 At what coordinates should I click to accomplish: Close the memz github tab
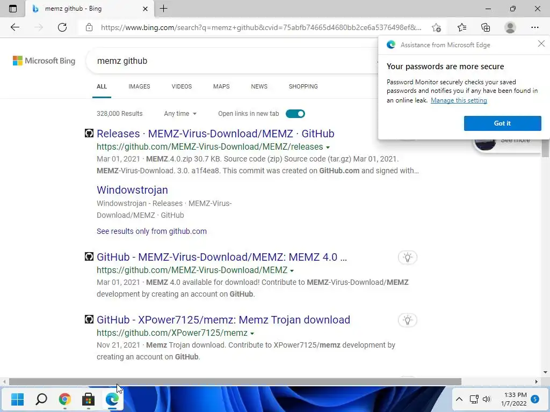pyautogui.click(x=145, y=9)
